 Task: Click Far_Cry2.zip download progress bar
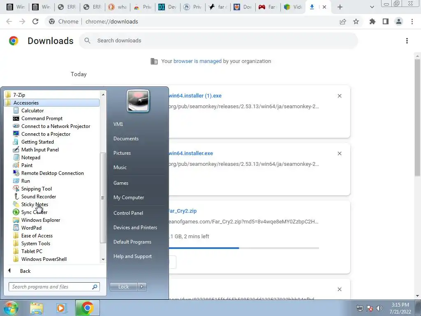pyautogui.click(x=244, y=248)
